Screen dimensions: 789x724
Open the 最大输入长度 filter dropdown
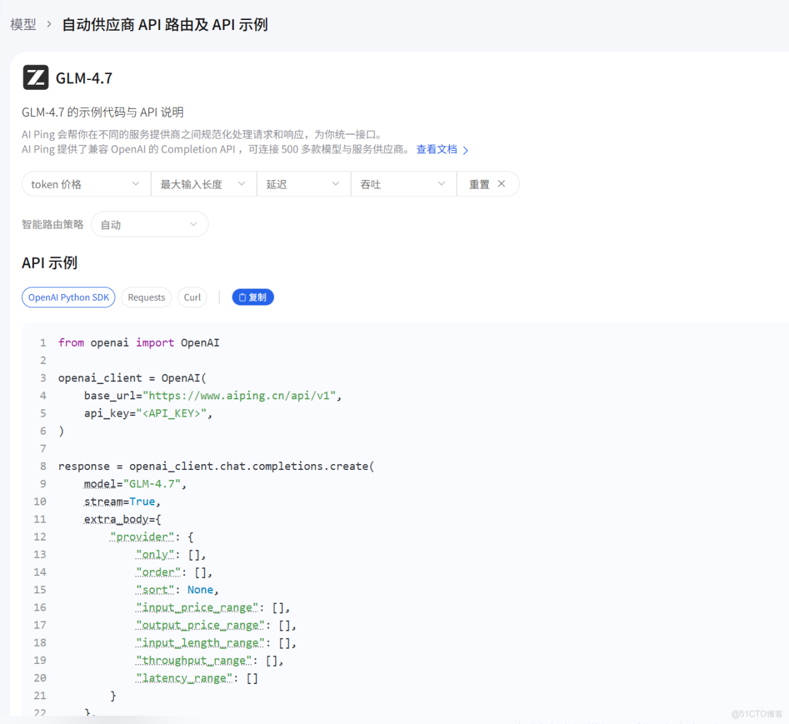point(203,183)
